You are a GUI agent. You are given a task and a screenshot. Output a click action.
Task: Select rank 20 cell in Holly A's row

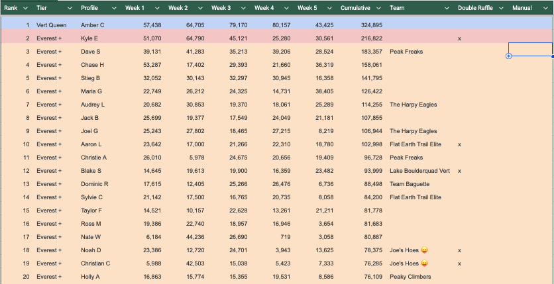point(26,277)
